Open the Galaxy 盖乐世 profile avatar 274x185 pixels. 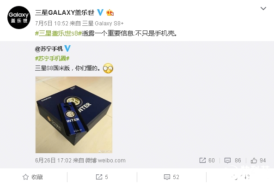click(19, 18)
